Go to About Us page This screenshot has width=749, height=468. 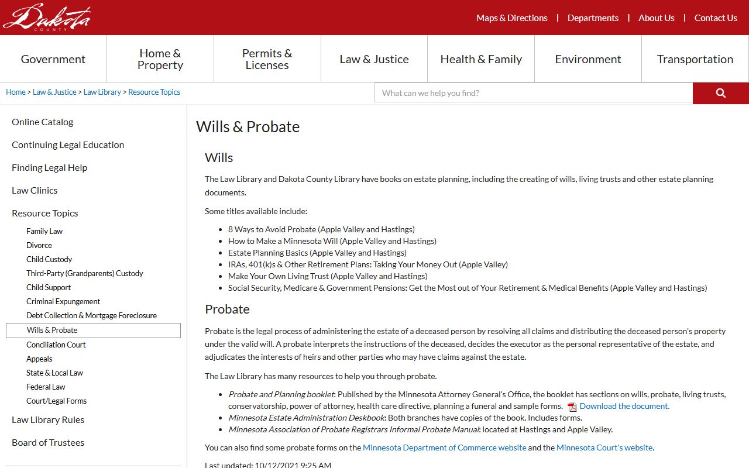pyautogui.click(x=657, y=18)
